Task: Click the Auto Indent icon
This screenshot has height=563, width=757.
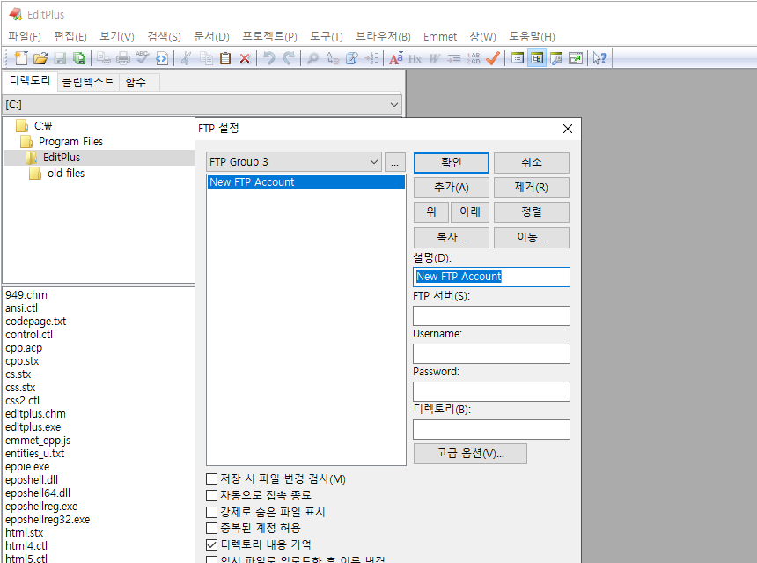Action: coord(454,58)
